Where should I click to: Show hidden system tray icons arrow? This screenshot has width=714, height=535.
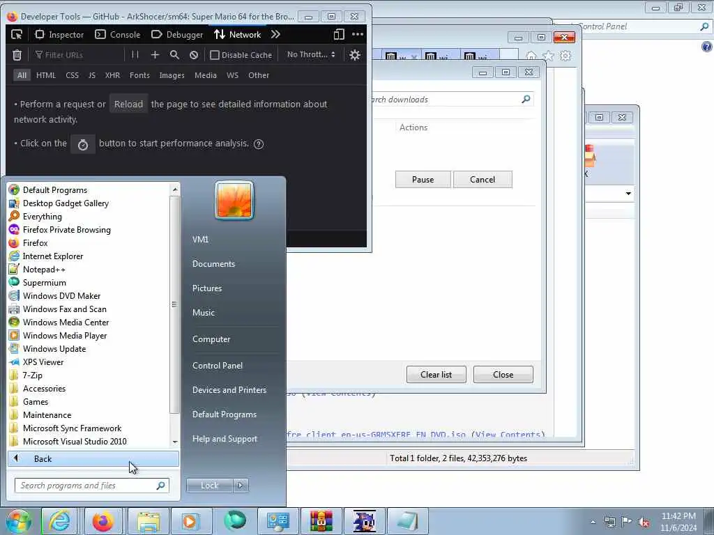[x=593, y=522]
